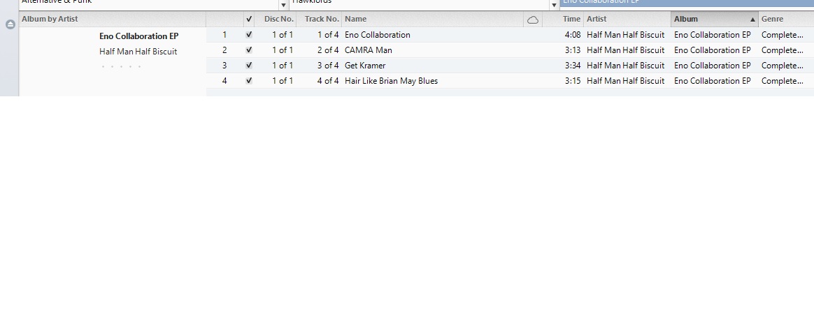Click the album cell in Get Kramer row
Image resolution: width=814 pixels, height=321 pixels.
[712, 65]
